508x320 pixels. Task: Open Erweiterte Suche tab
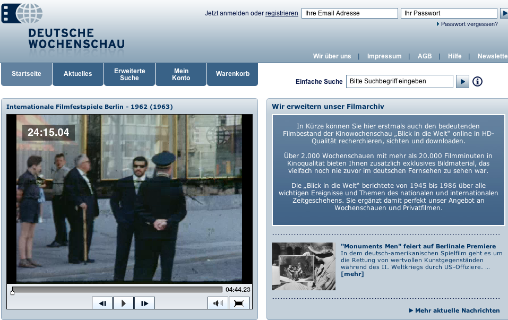pos(130,74)
